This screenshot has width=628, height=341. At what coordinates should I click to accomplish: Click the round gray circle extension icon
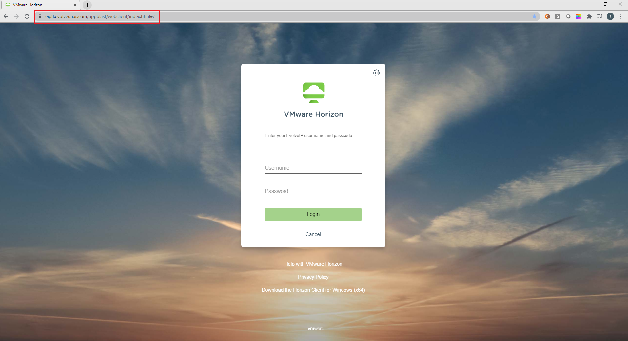568,16
